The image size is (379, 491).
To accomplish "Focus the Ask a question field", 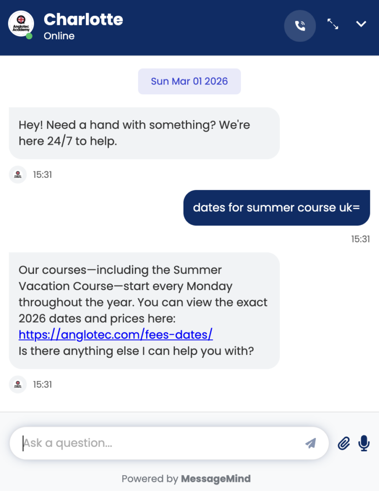I will [x=158, y=443].
